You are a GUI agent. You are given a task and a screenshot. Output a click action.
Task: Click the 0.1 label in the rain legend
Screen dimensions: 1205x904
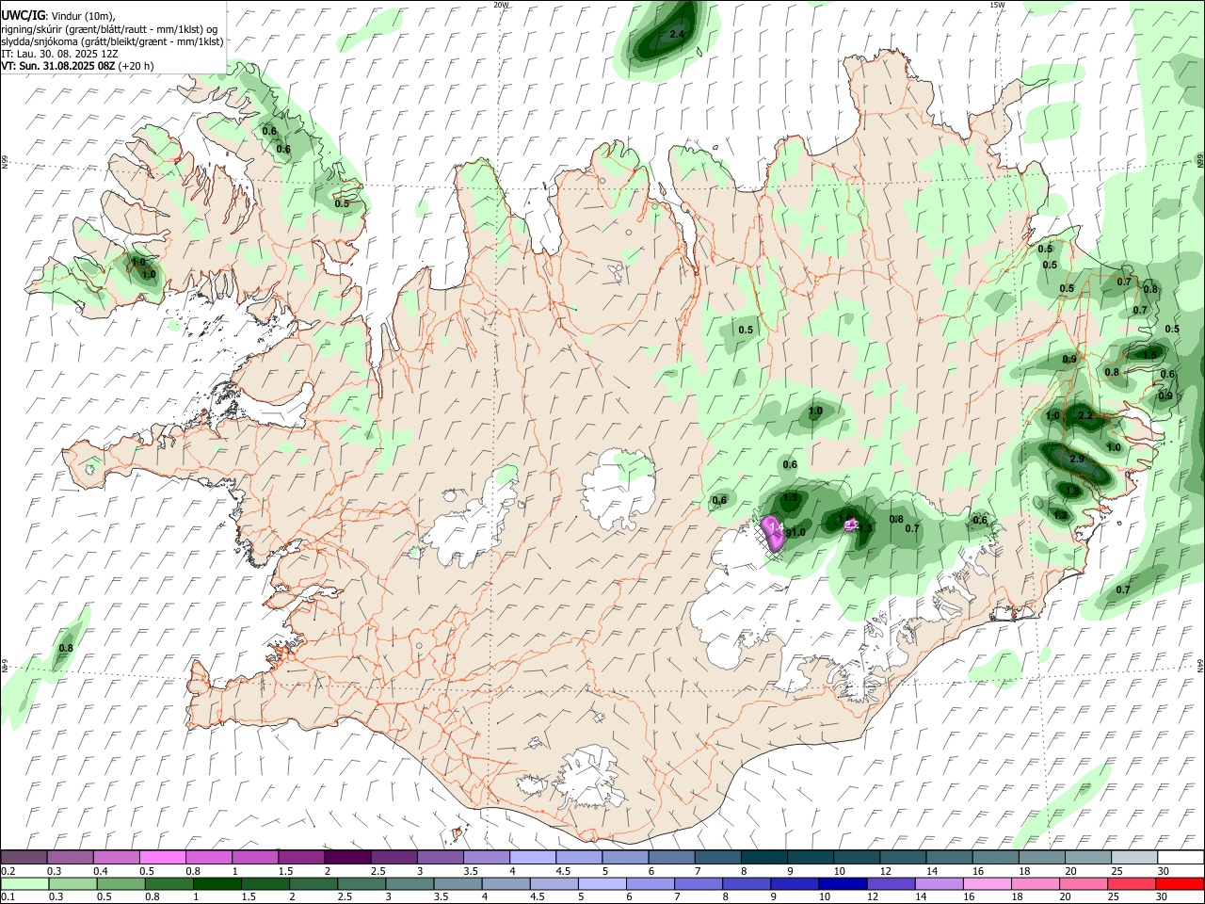pos(8,897)
